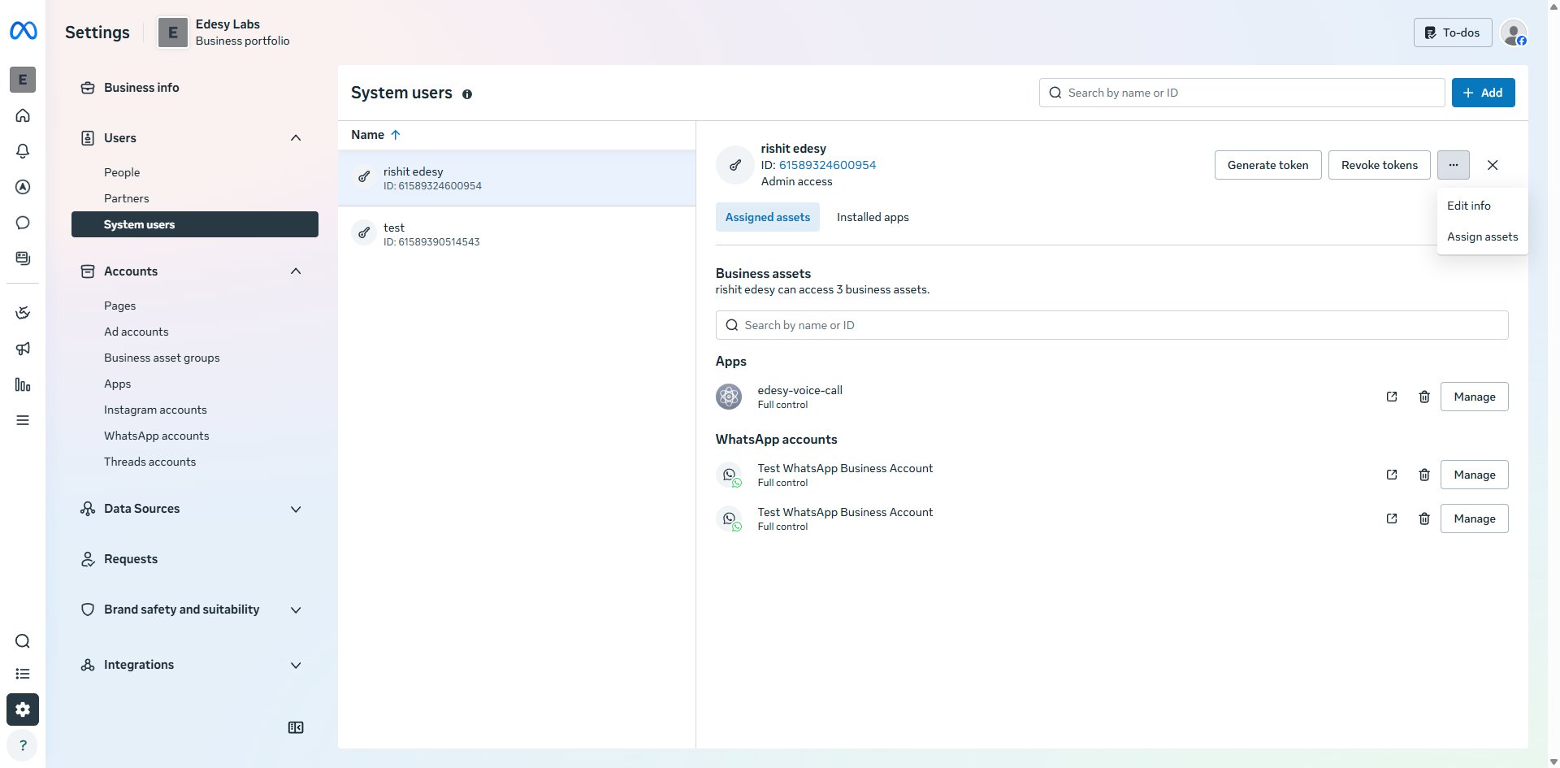Open People in sidebar
The height and width of the screenshot is (768, 1560).
coord(122,172)
